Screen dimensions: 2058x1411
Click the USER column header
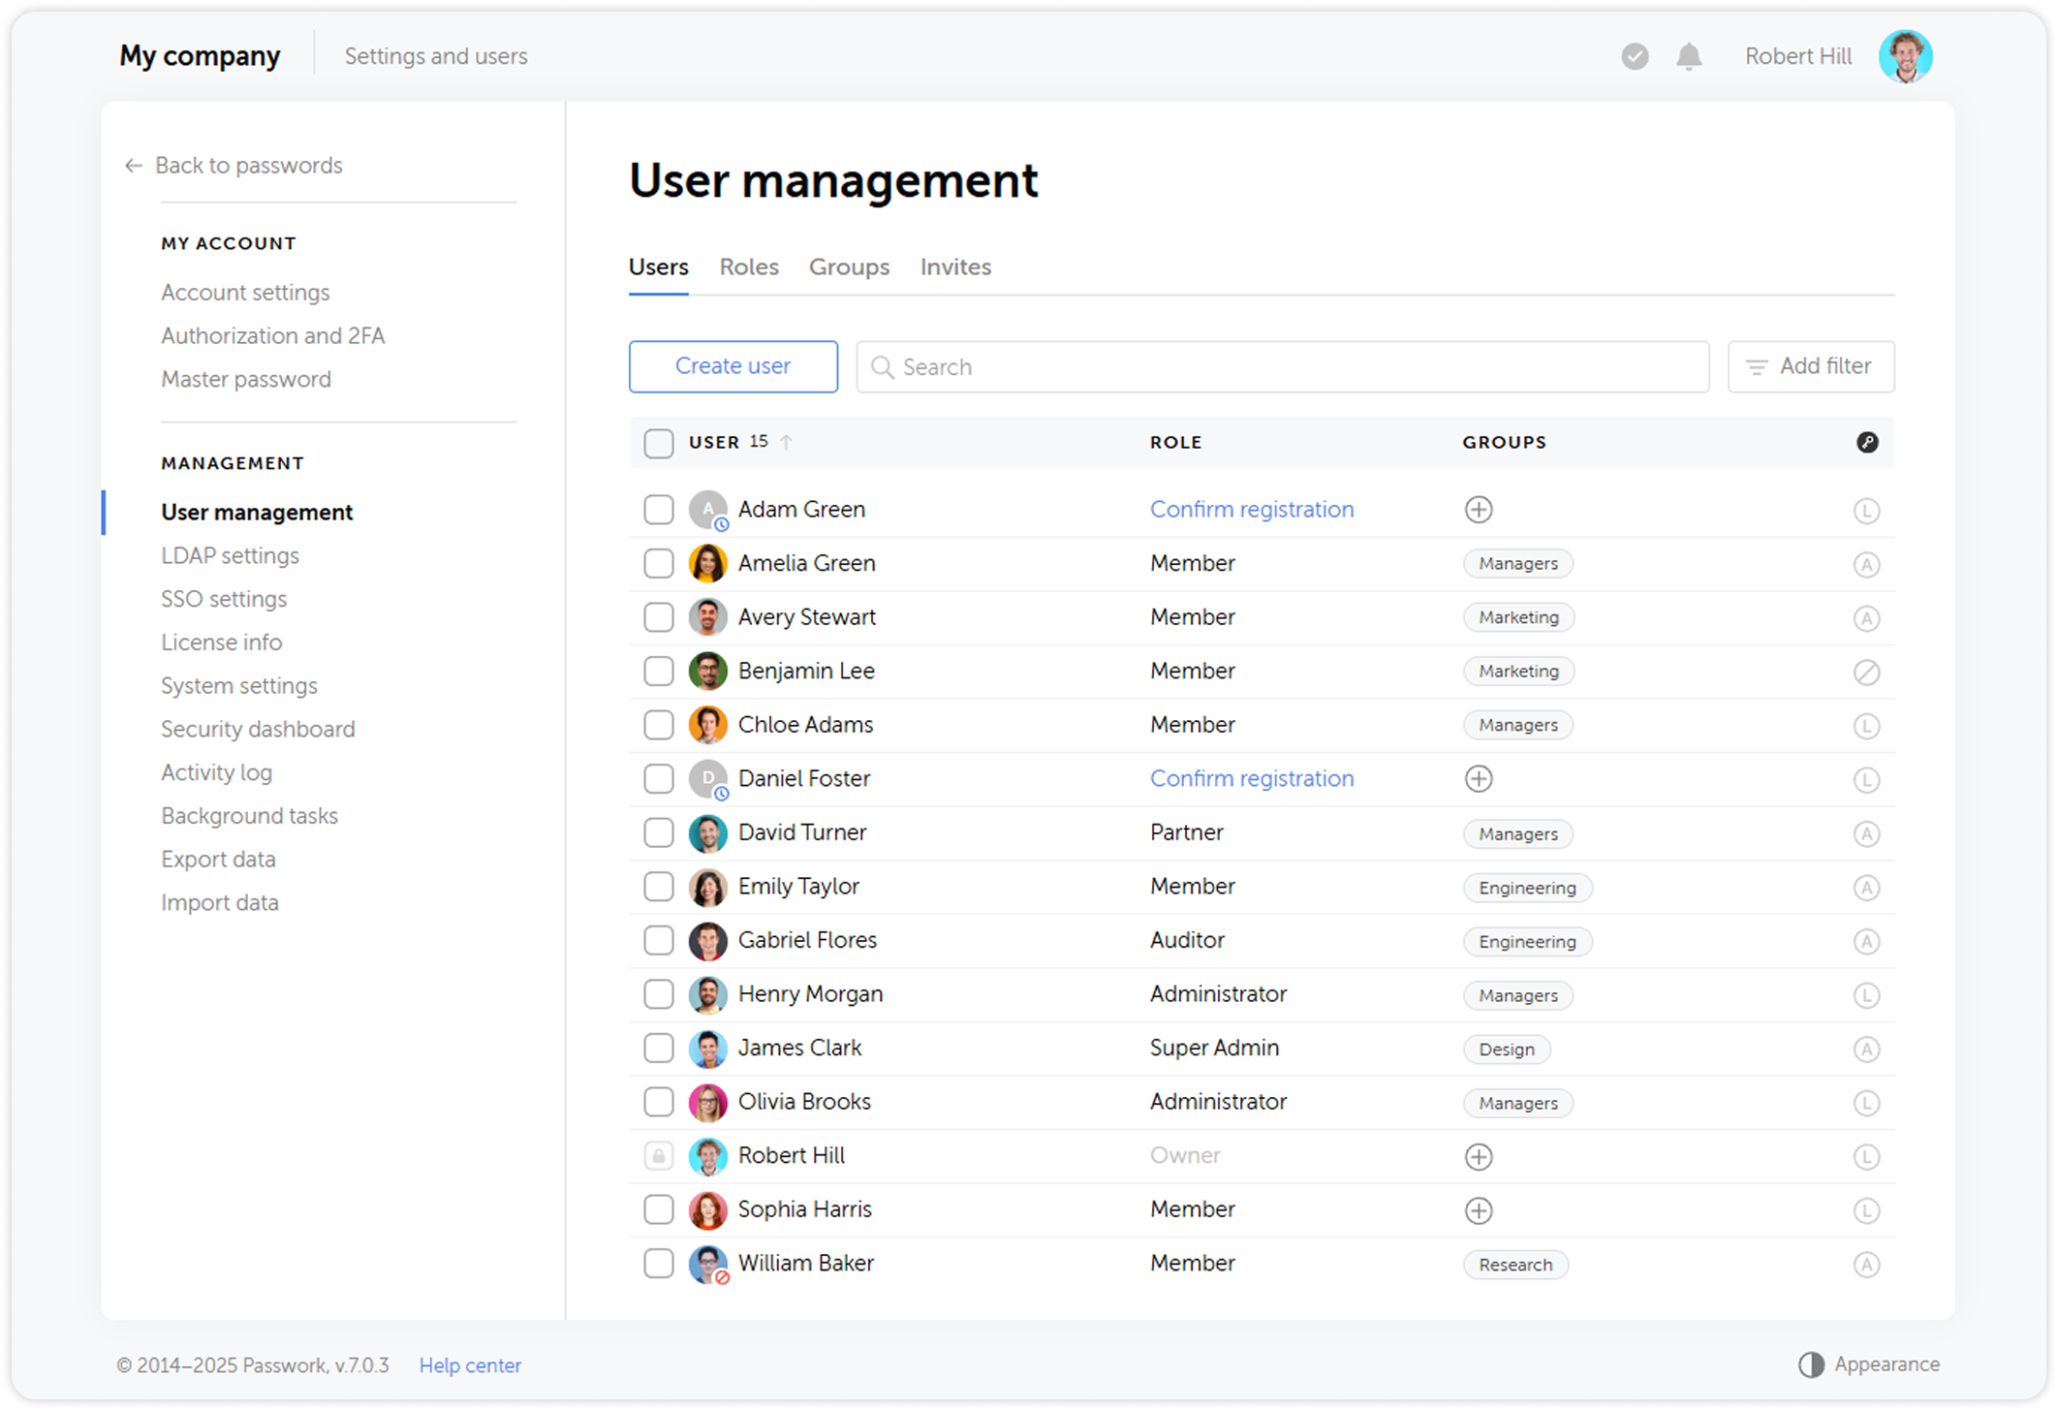(x=714, y=442)
